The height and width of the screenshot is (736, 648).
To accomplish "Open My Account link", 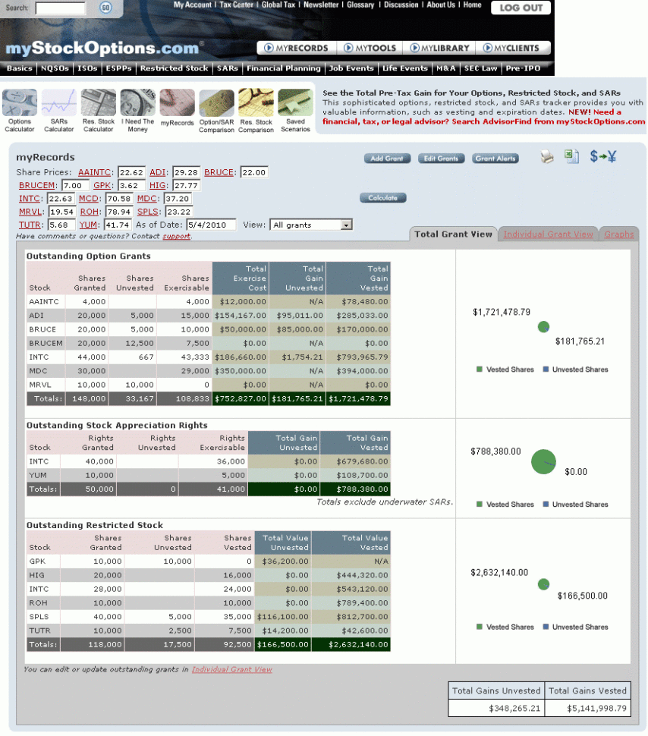I will pyautogui.click(x=193, y=5).
